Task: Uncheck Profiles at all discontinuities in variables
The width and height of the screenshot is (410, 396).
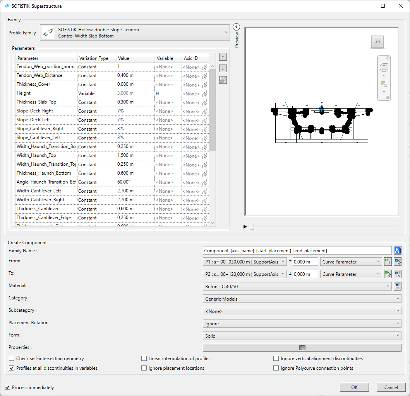Action: 12,368
